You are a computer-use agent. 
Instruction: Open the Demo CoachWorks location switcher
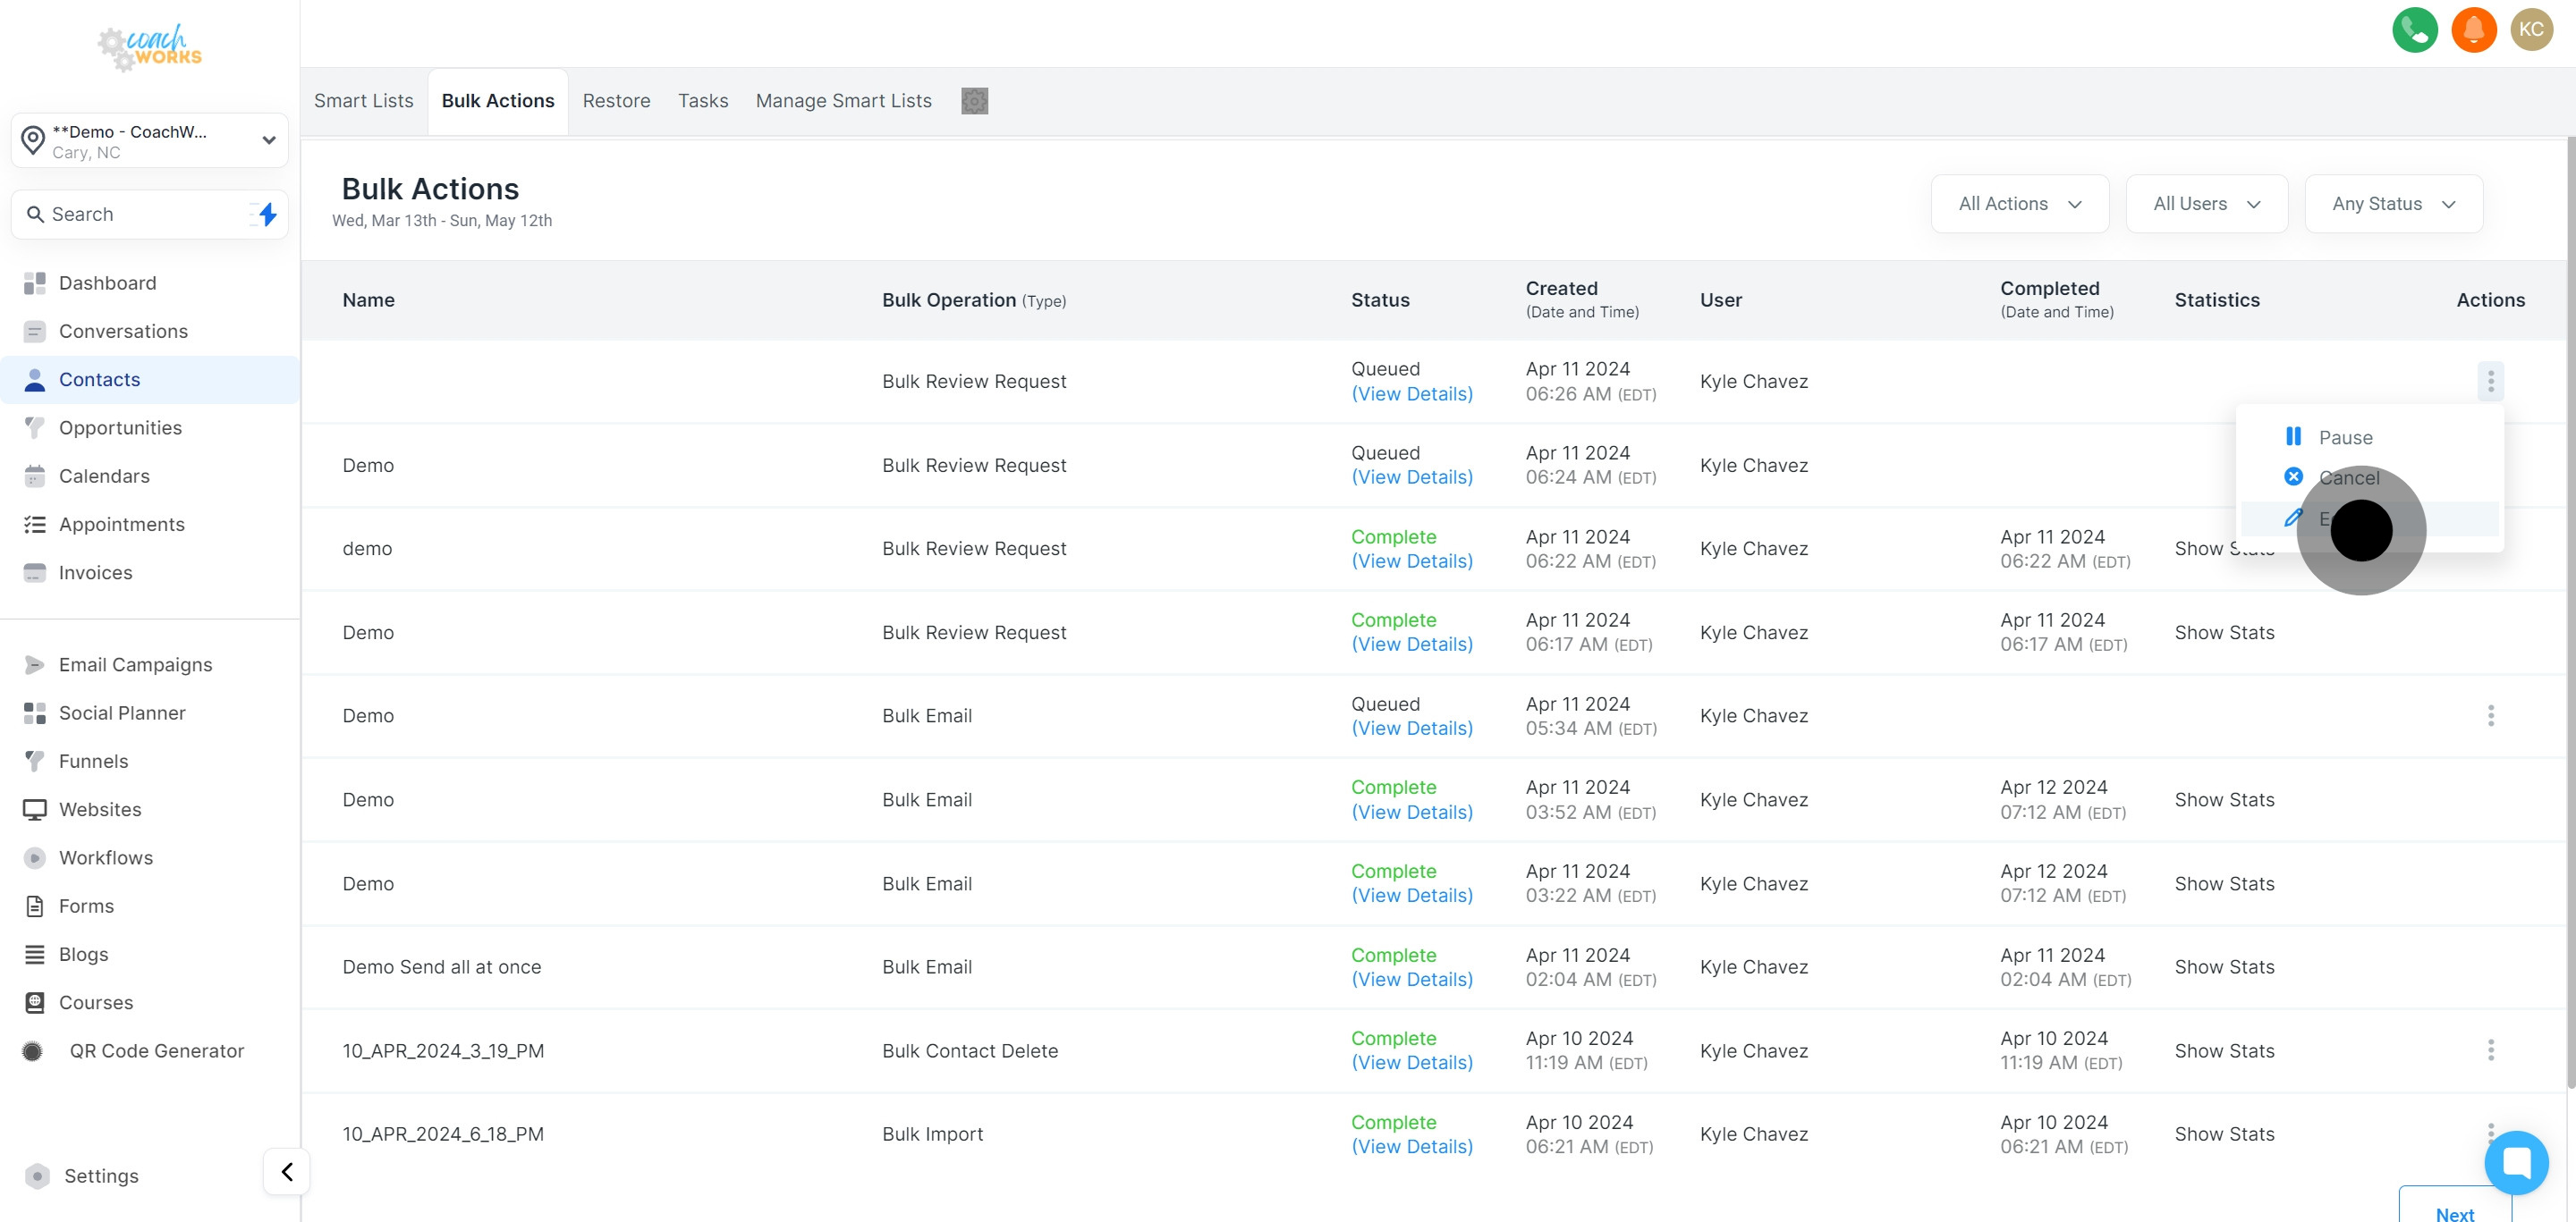click(x=150, y=141)
